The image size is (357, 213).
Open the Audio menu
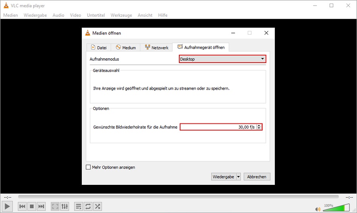click(x=58, y=15)
